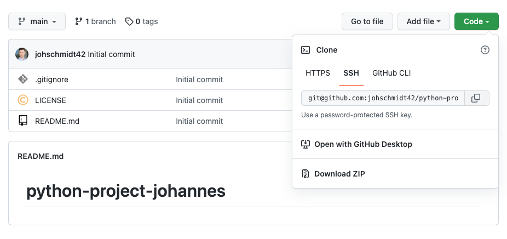
Task: Collapse the green Code dropdown
Action: click(476, 21)
